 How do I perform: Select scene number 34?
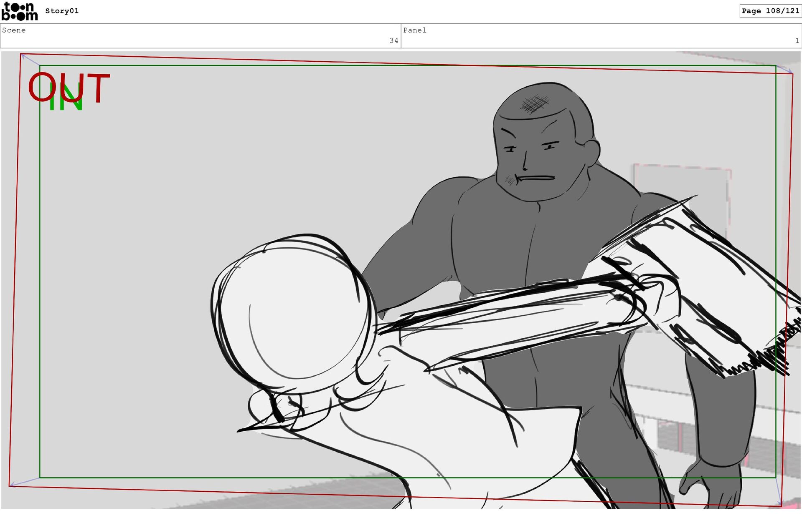(x=393, y=40)
